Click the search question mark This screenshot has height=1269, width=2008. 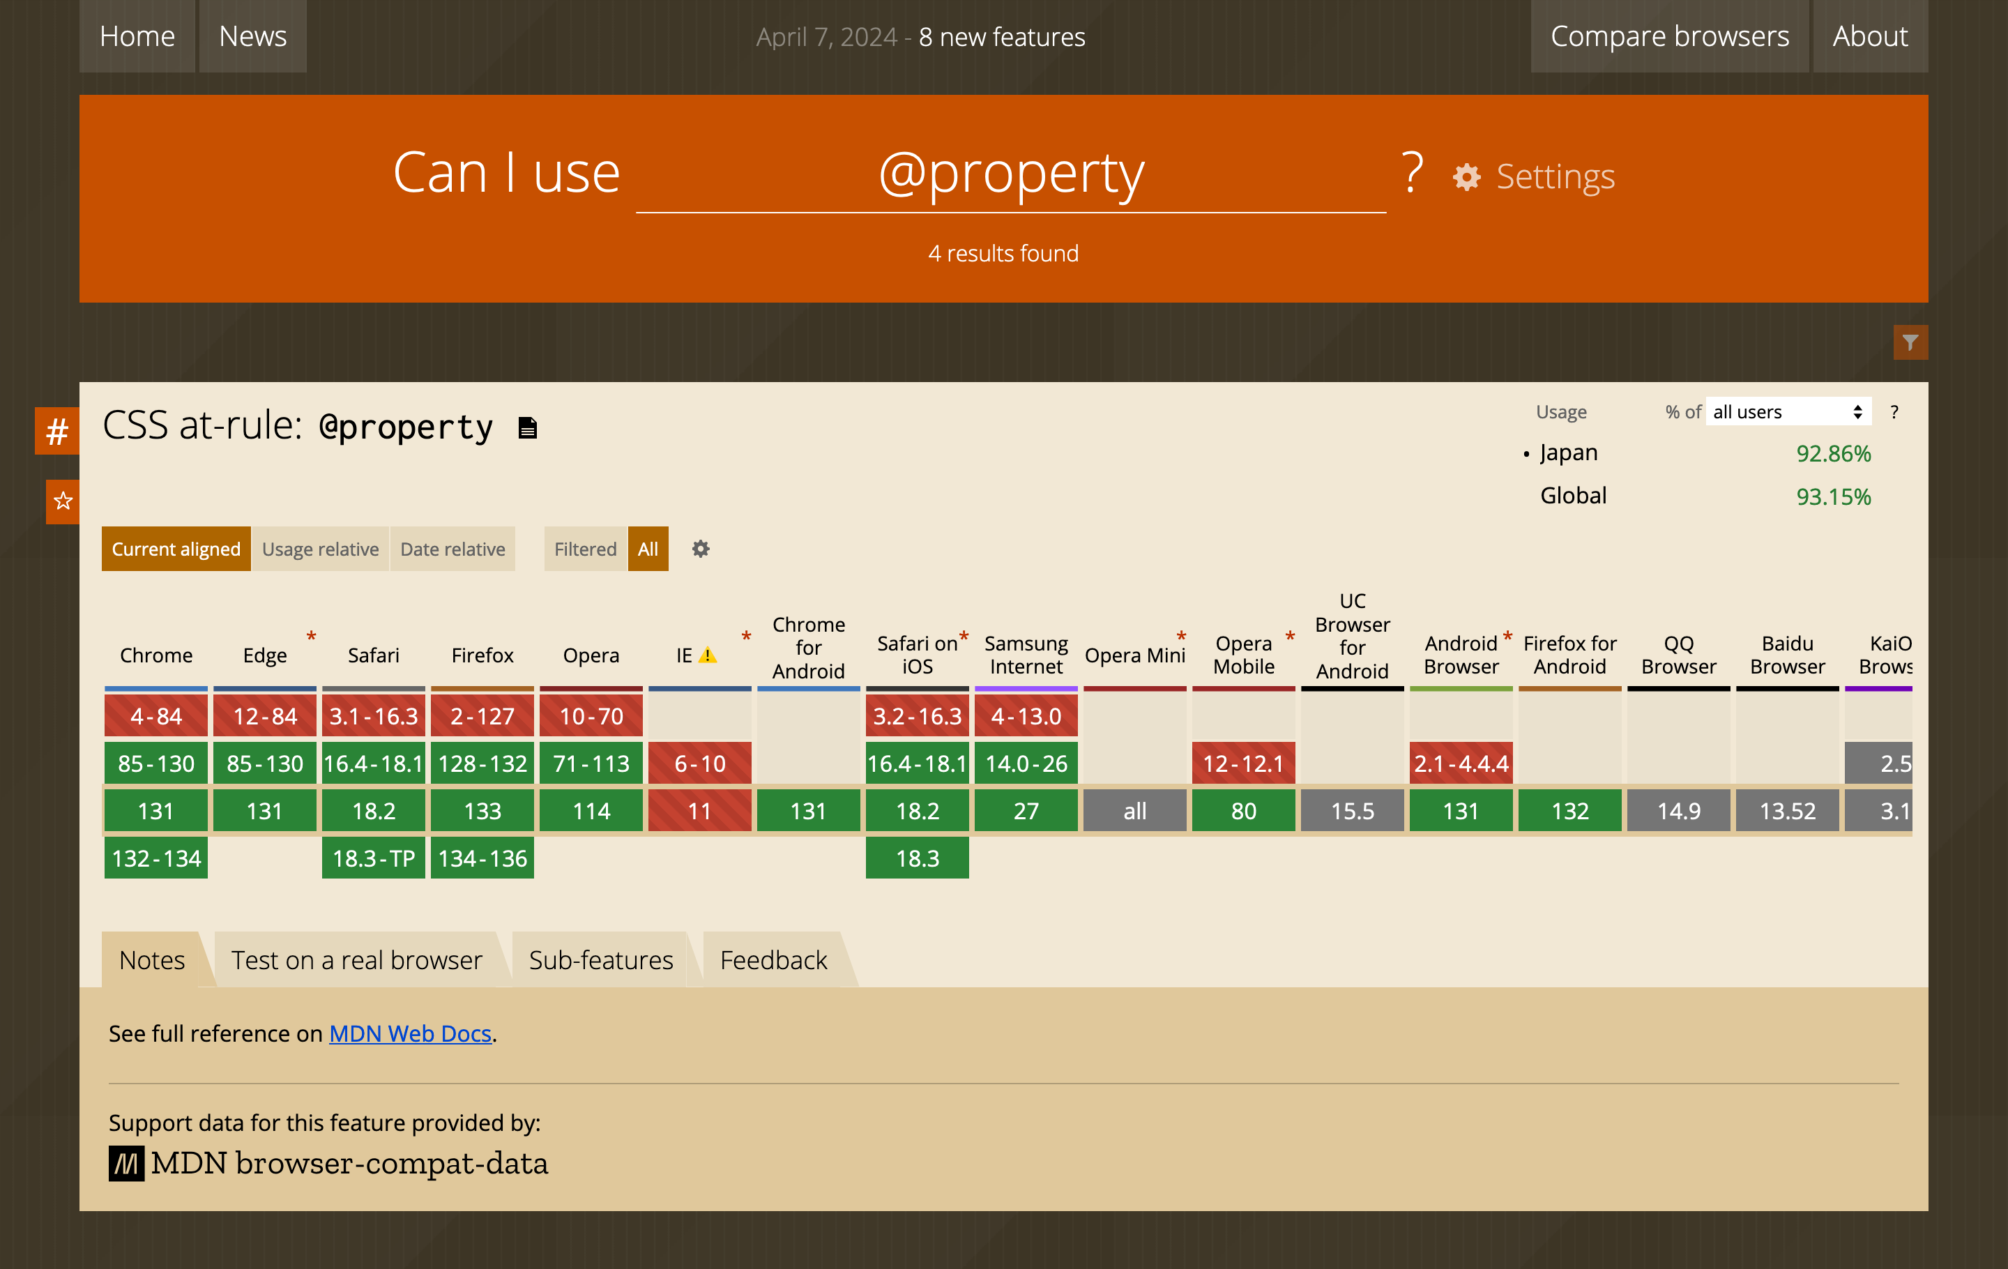[1411, 173]
